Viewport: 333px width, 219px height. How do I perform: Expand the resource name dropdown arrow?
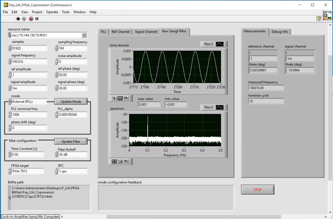84,35
